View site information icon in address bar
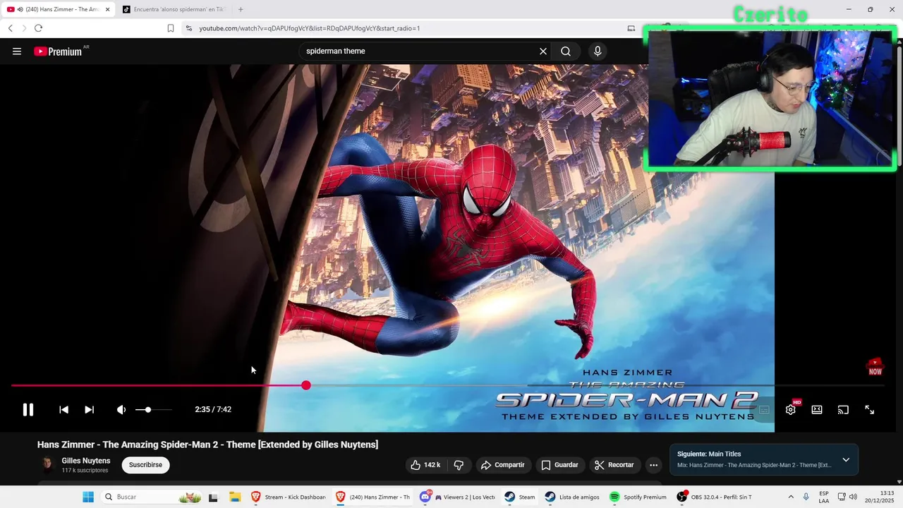This screenshot has height=508, width=903. (188, 28)
